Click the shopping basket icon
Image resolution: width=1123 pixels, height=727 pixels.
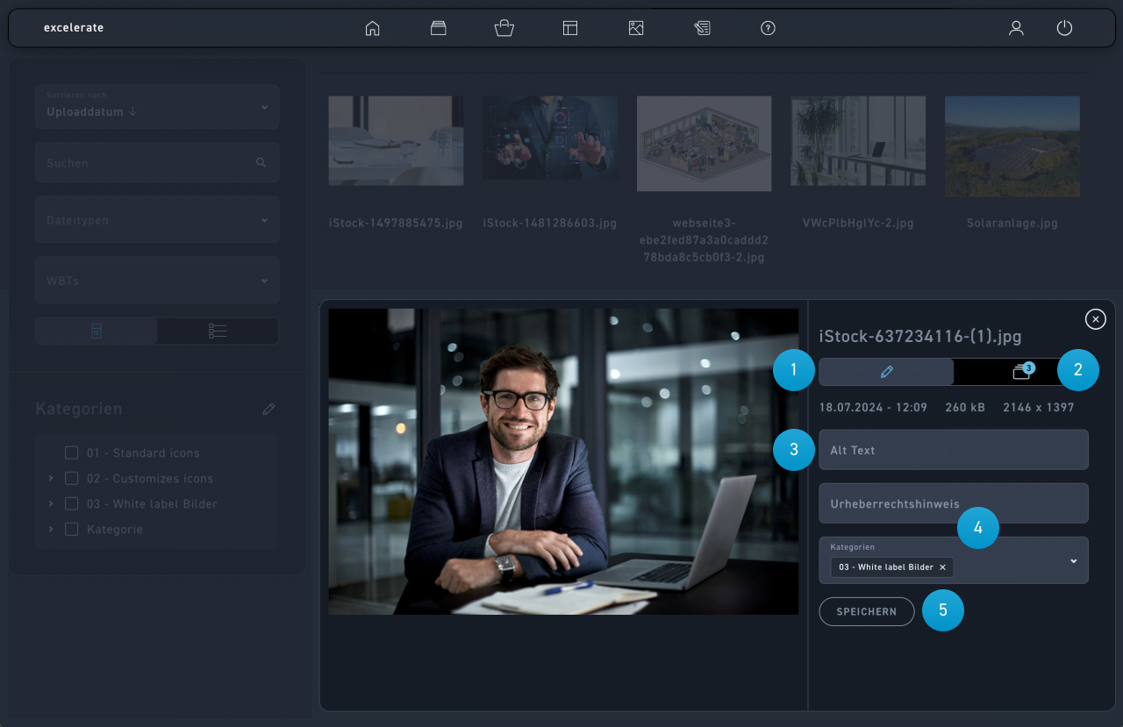504,28
